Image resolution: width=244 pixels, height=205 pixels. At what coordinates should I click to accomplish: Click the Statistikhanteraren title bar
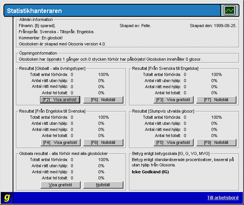(115, 11)
